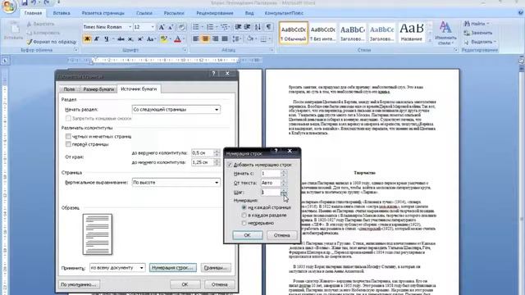Viewport: 525px width, 295px height.
Task: Click 'Нумерация строк...' button
Action: pos(173,268)
